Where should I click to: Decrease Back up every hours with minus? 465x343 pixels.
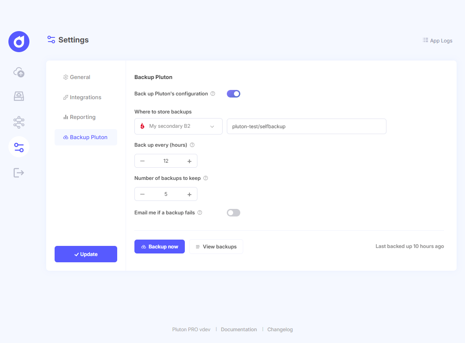click(142, 161)
